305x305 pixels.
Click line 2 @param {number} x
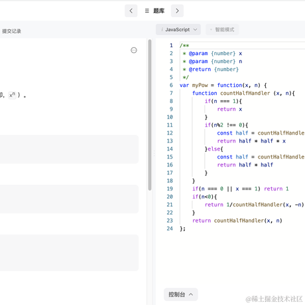tap(212, 54)
